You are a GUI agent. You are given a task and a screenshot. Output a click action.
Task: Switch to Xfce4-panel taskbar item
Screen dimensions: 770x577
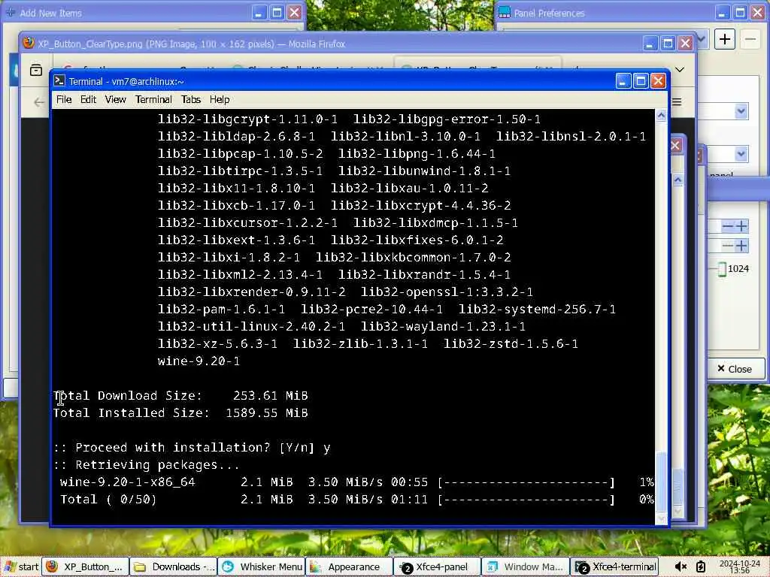[x=437, y=566]
